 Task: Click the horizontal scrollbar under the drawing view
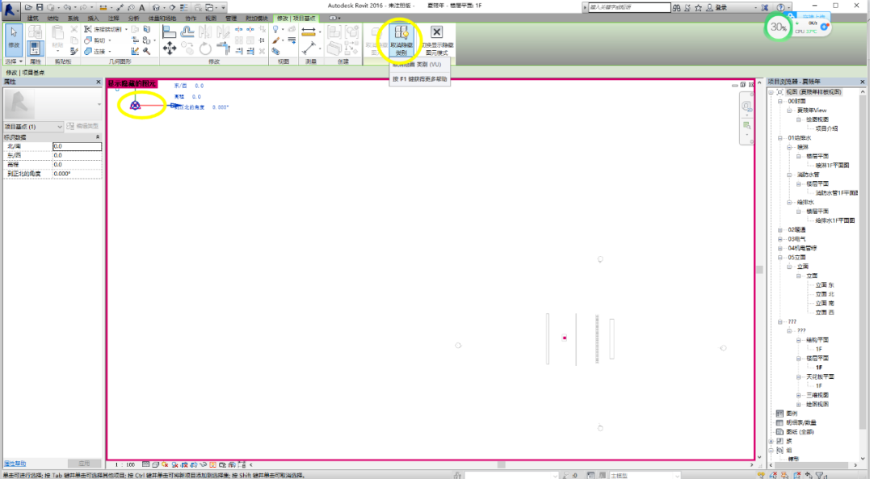tap(501, 464)
